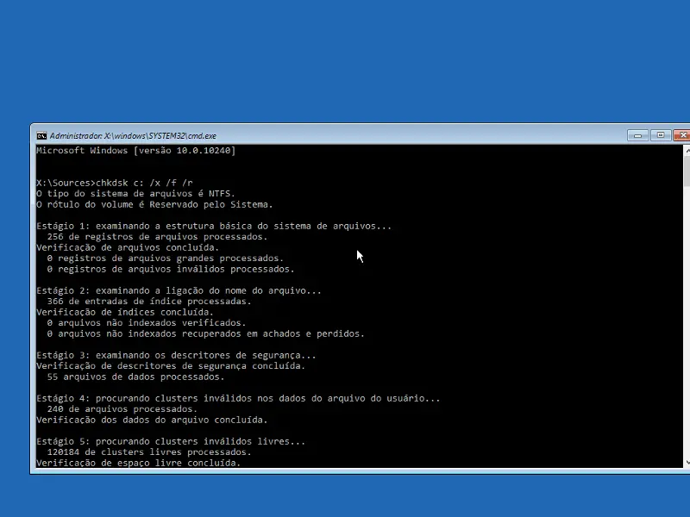
Task: Click '0 registros de arquivos inválidos processados.'
Action: pyautogui.click(x=171, y=269)
